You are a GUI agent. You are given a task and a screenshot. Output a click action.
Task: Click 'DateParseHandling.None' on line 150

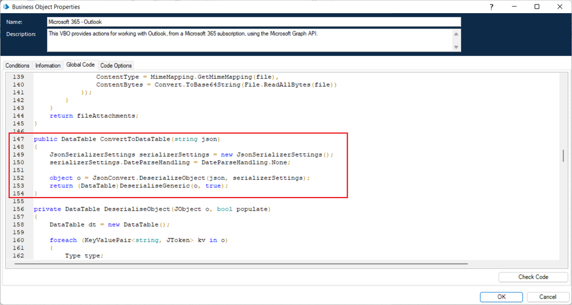(244, 162)
